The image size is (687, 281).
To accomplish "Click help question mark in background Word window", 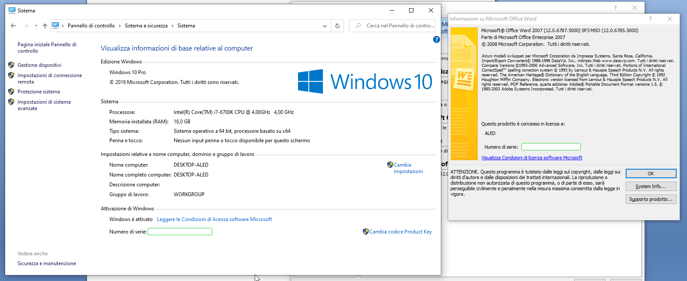I will tap(615, 8).
